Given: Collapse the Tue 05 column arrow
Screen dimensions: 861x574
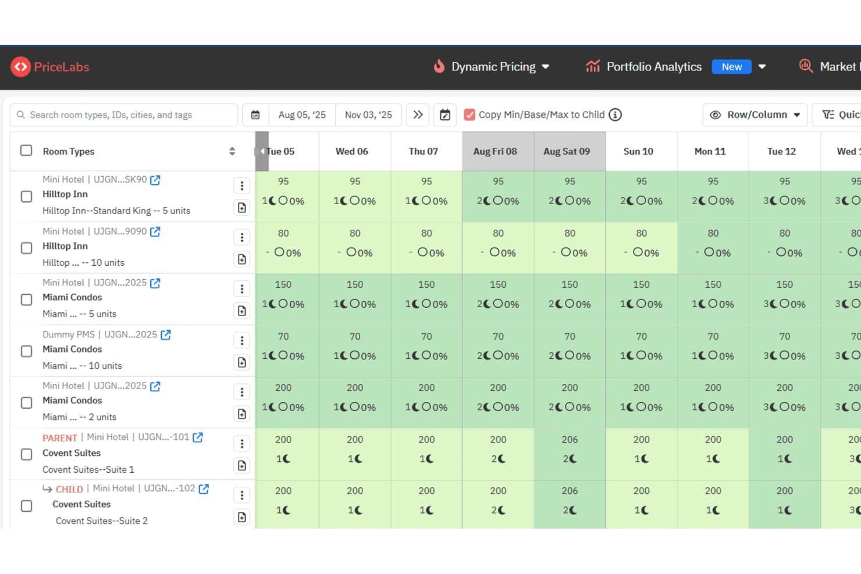Looking at the screenshot, I should coord(262,151).
